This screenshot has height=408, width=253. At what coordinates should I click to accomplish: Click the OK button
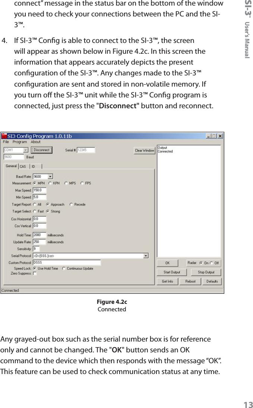pyautogui.click(x=167, y=263)
